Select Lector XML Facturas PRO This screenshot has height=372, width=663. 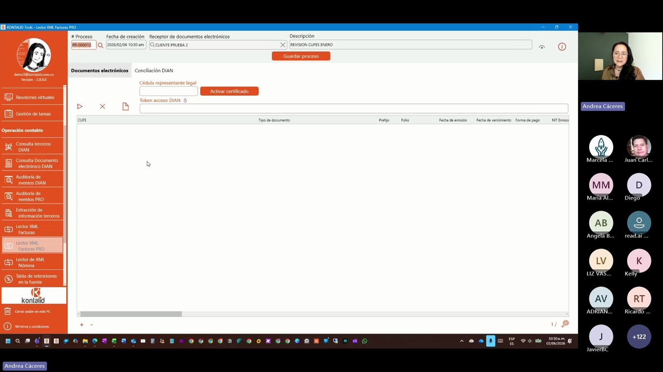tap(32, 246)
